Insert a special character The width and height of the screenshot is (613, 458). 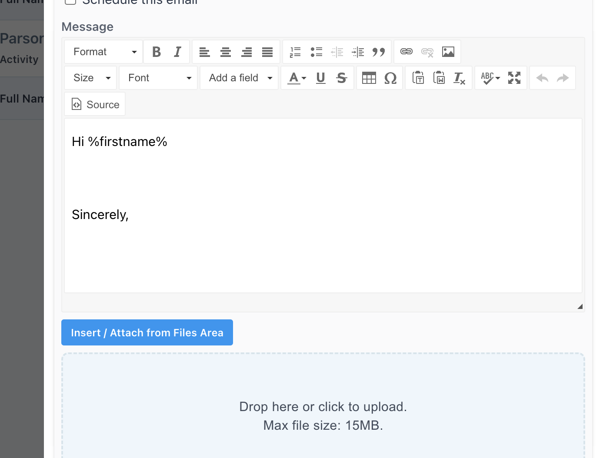point(390,78)
